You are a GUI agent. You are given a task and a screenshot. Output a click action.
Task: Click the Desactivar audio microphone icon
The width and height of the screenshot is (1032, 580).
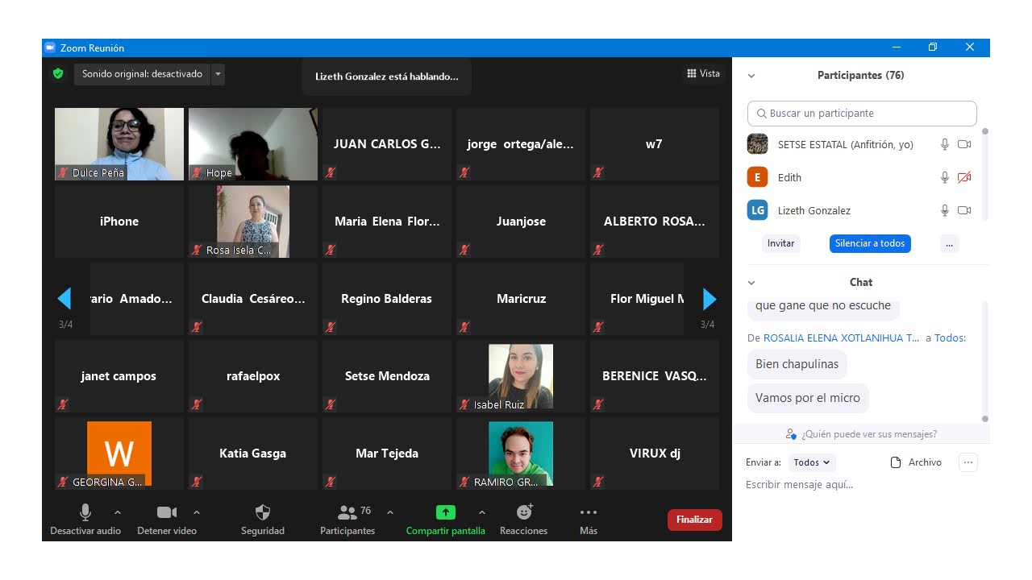point(85,512)
